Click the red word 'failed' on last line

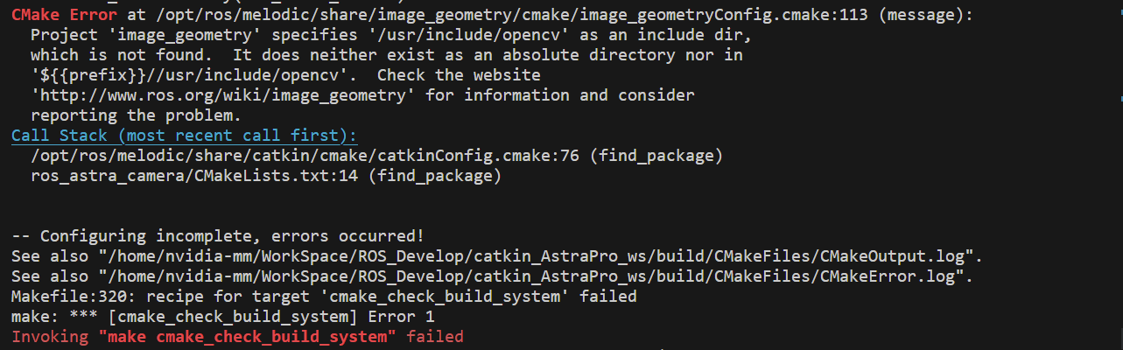pos(435,337)
